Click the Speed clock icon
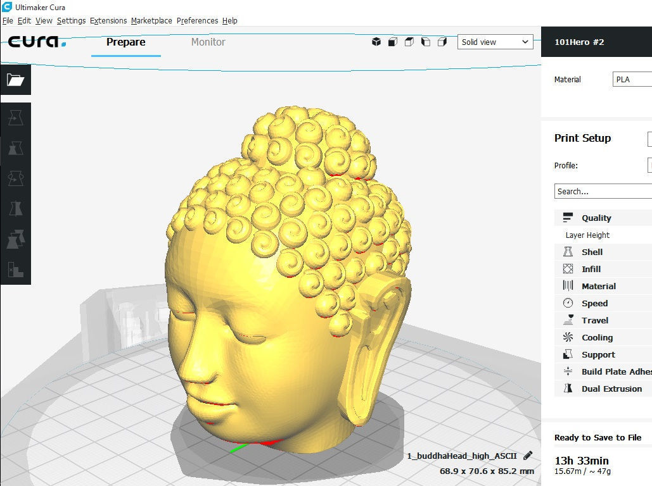The image size is (652, 486). [x=568, y=303]
